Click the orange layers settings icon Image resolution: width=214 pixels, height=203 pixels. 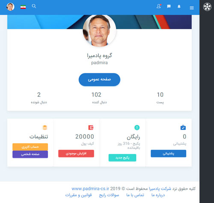[45, 127]
